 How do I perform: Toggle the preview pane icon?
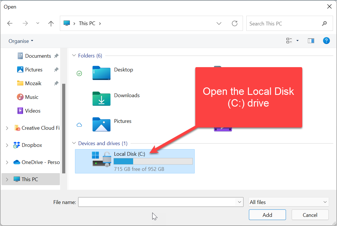311,41
